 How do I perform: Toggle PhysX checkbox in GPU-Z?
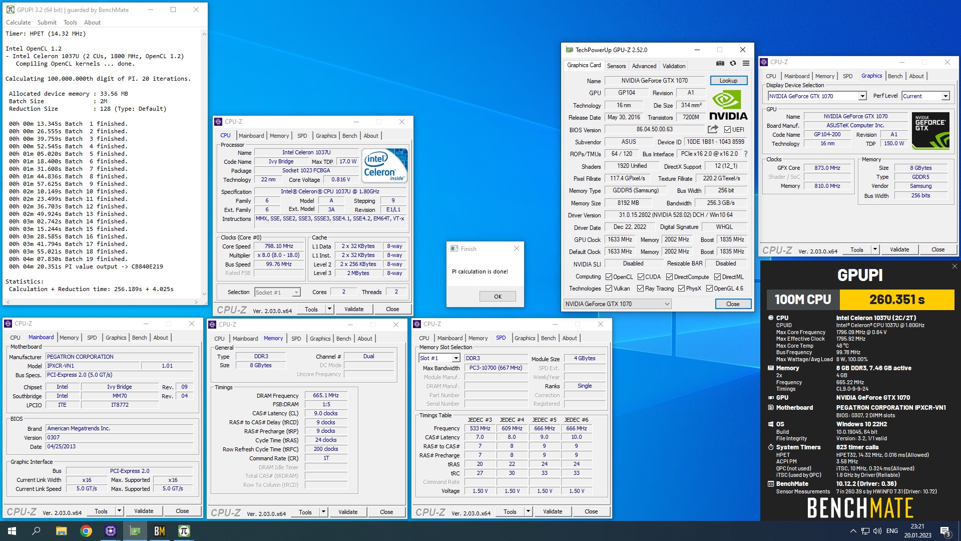pyautogui.click(x=681, y=289)
